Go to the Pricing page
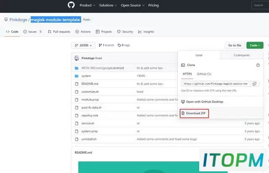269x173 pixels. pyautogui.click(x=153, y=5)
